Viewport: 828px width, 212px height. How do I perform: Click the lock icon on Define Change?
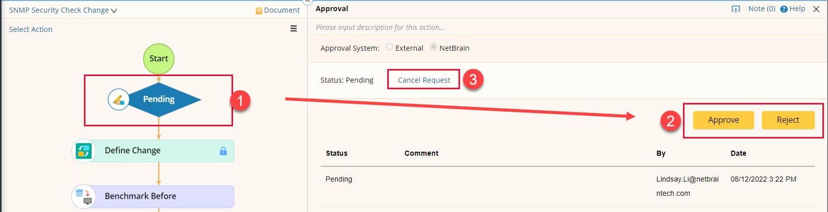[x=223, y=151]
